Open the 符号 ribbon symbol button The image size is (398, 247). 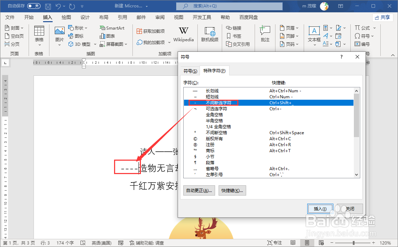click(362, 36)
